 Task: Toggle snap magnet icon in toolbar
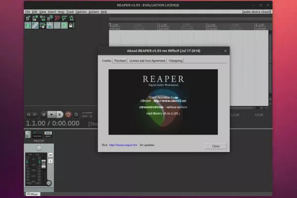point(64,25)
